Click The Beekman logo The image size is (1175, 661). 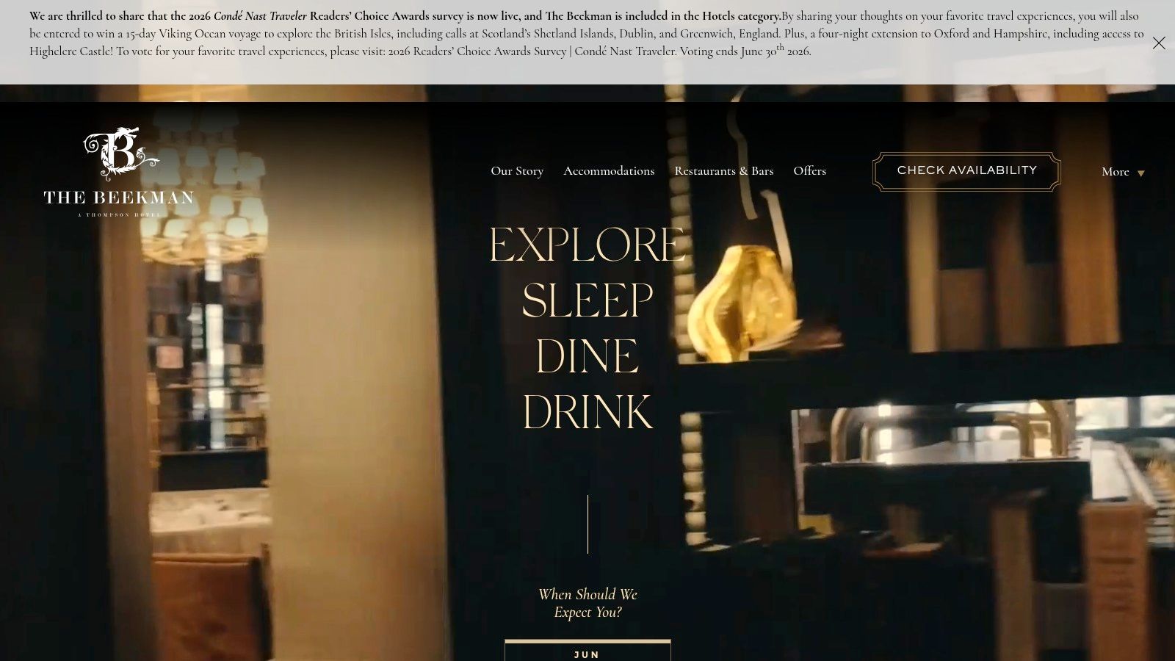point(118,173)
